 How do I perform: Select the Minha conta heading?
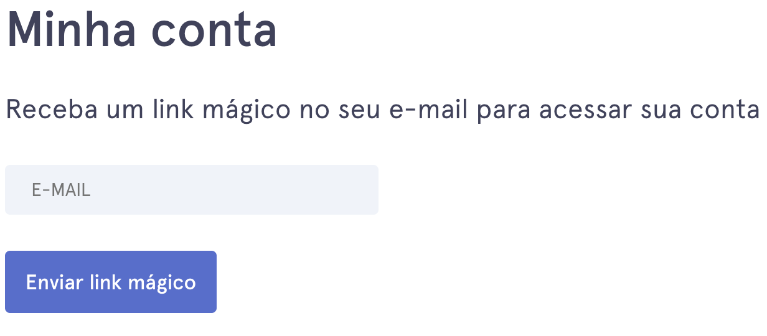tap(142, 29)
